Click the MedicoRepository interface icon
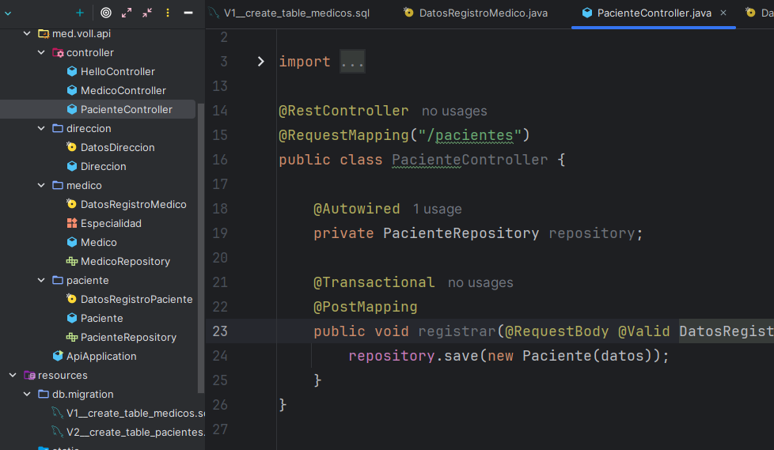 72,262
